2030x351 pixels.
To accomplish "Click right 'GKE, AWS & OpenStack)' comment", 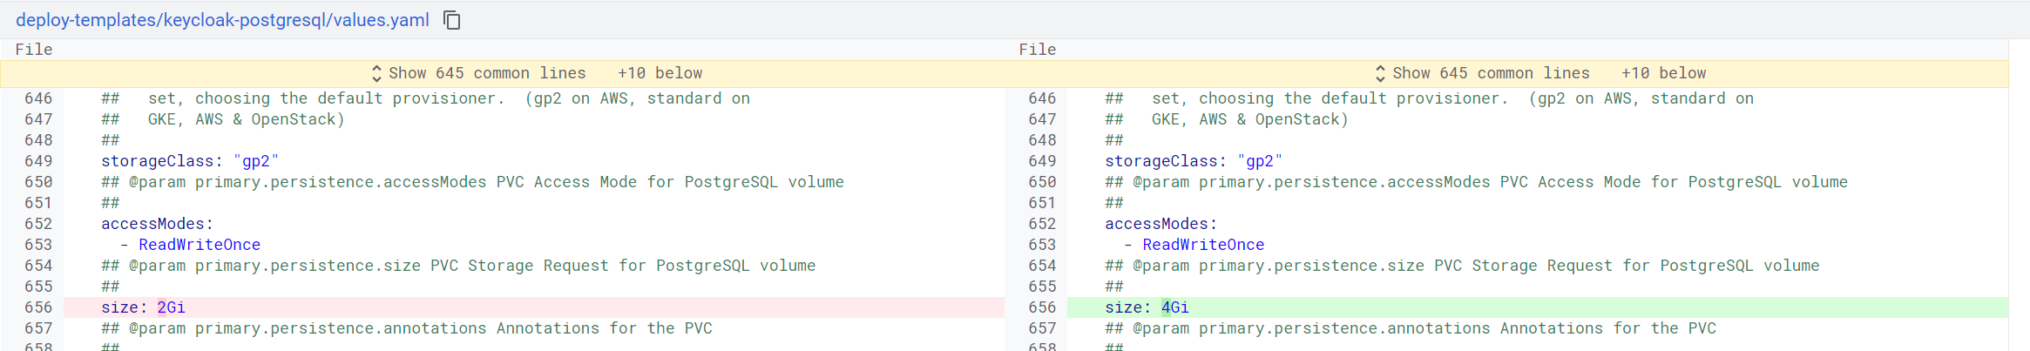I will coord(1227,119).
